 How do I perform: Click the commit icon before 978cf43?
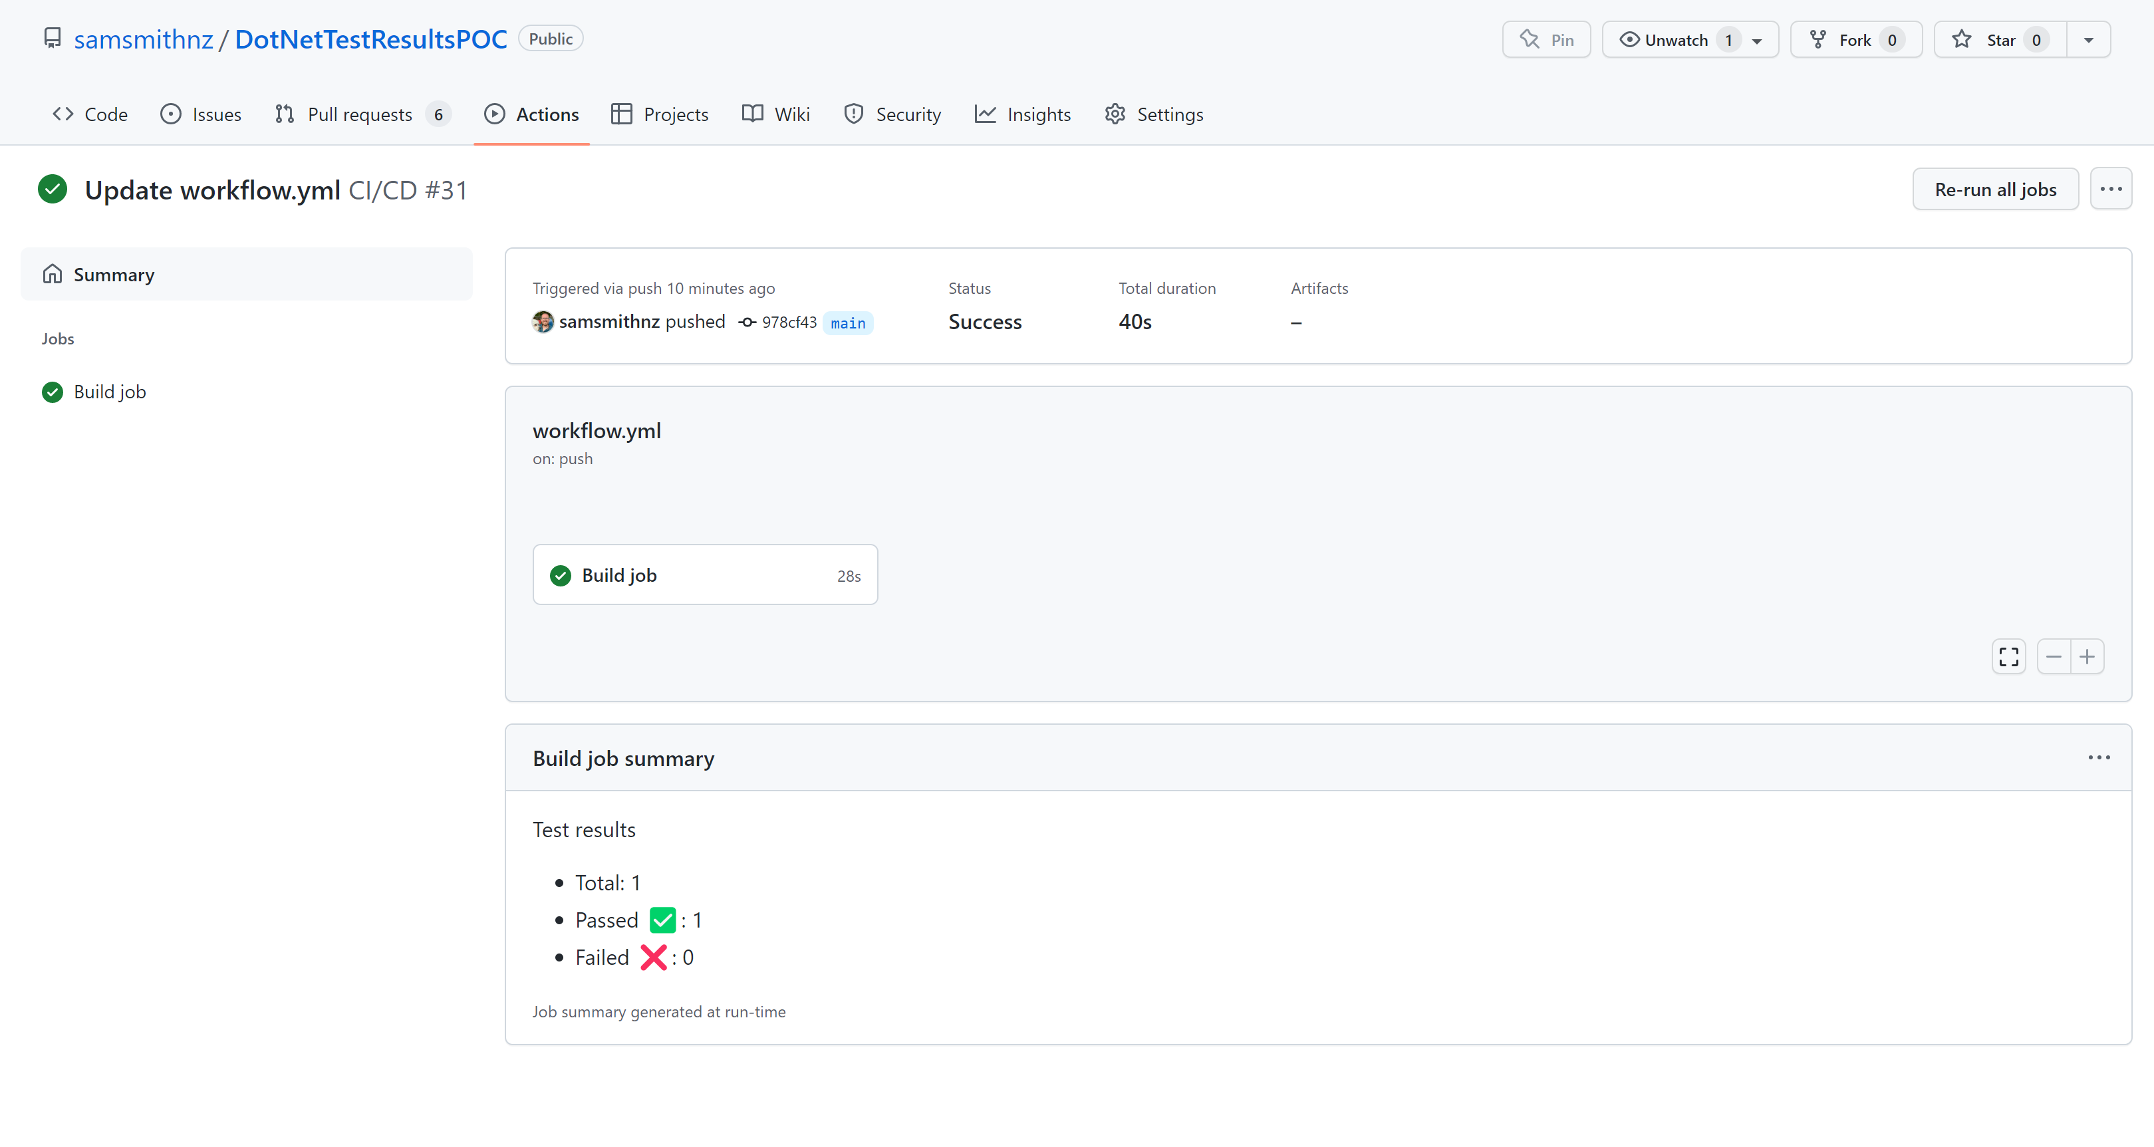pos(747,322)
